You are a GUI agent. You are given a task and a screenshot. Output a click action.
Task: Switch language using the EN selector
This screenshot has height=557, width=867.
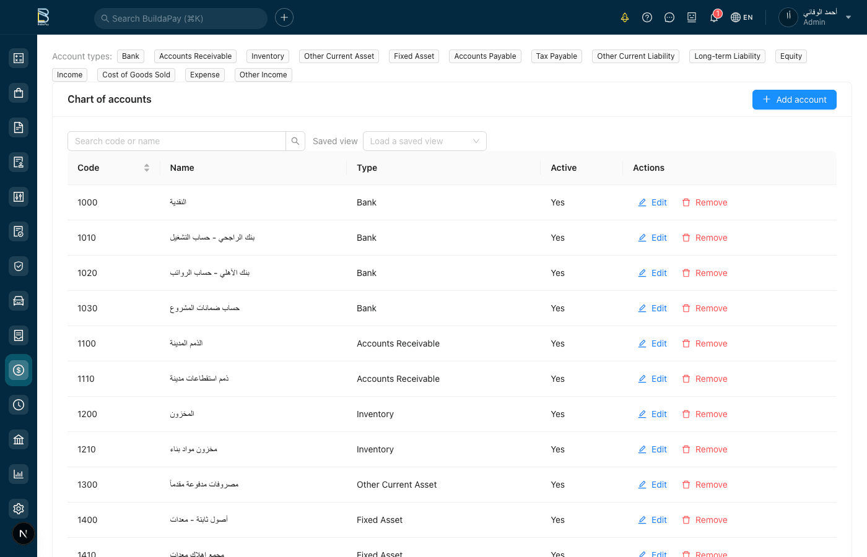click(741, 17)
